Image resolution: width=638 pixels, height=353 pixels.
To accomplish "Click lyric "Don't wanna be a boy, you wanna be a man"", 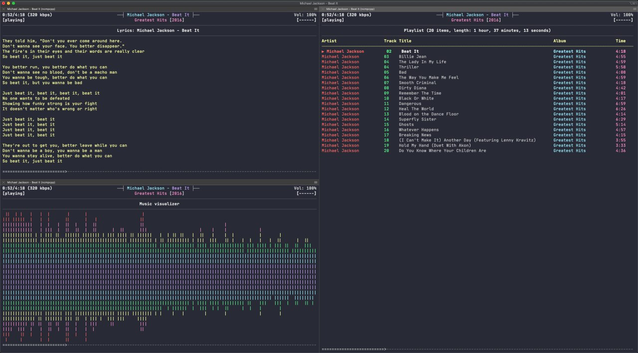I will pos(52,151).
